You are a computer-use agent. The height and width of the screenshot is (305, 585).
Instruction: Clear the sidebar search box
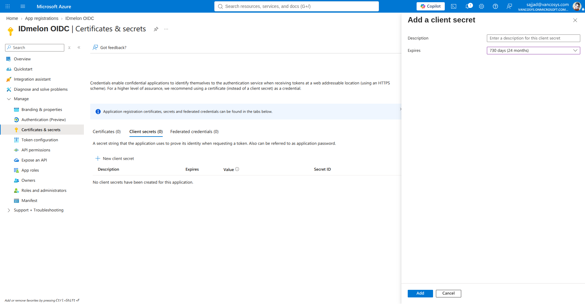(x=69, y=48)
